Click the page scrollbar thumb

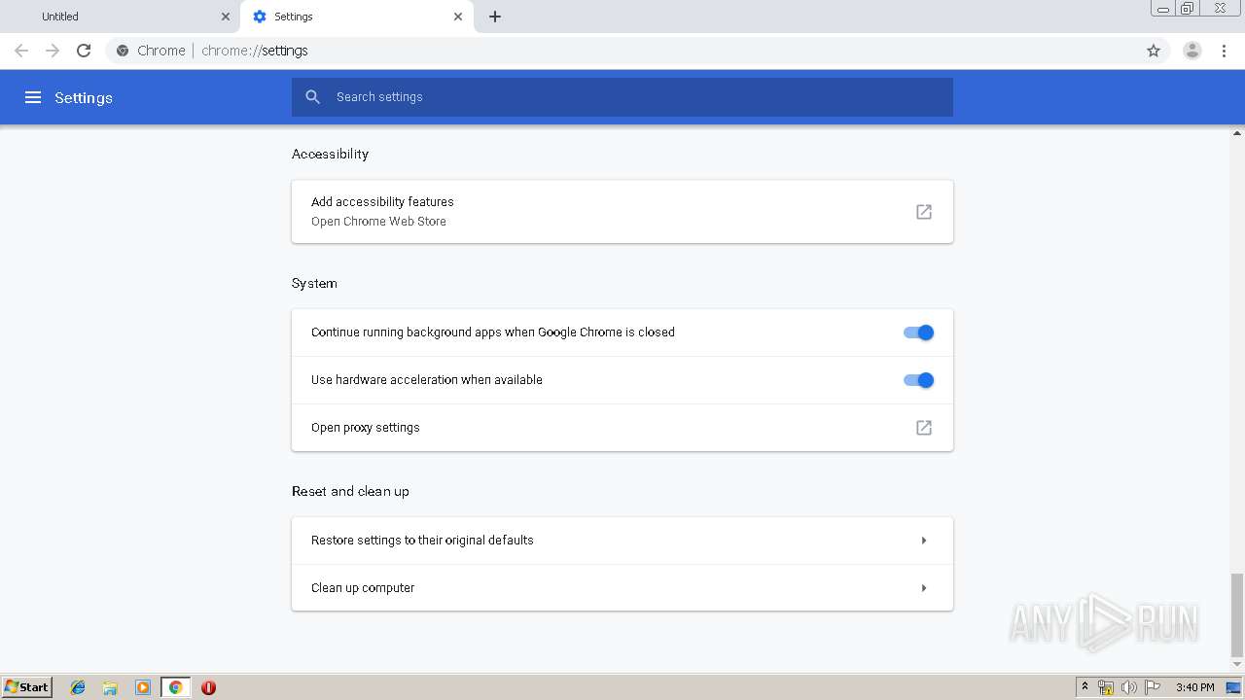[1237, 615]
